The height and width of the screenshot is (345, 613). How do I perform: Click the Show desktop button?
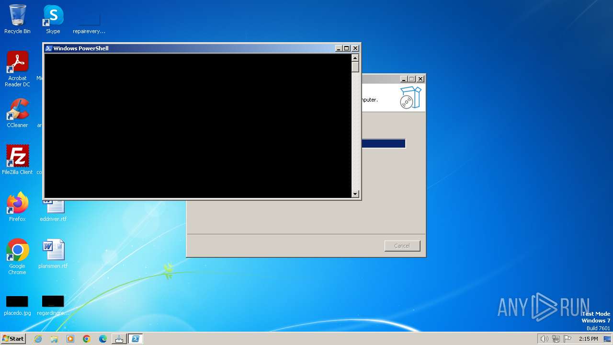tap(607, 339)
